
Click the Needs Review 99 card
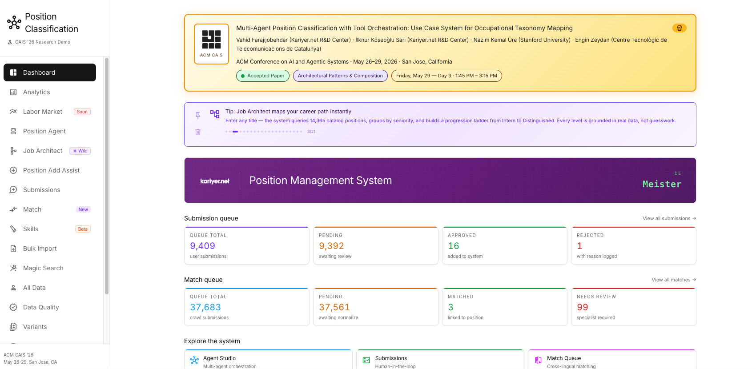click(634, 307)
